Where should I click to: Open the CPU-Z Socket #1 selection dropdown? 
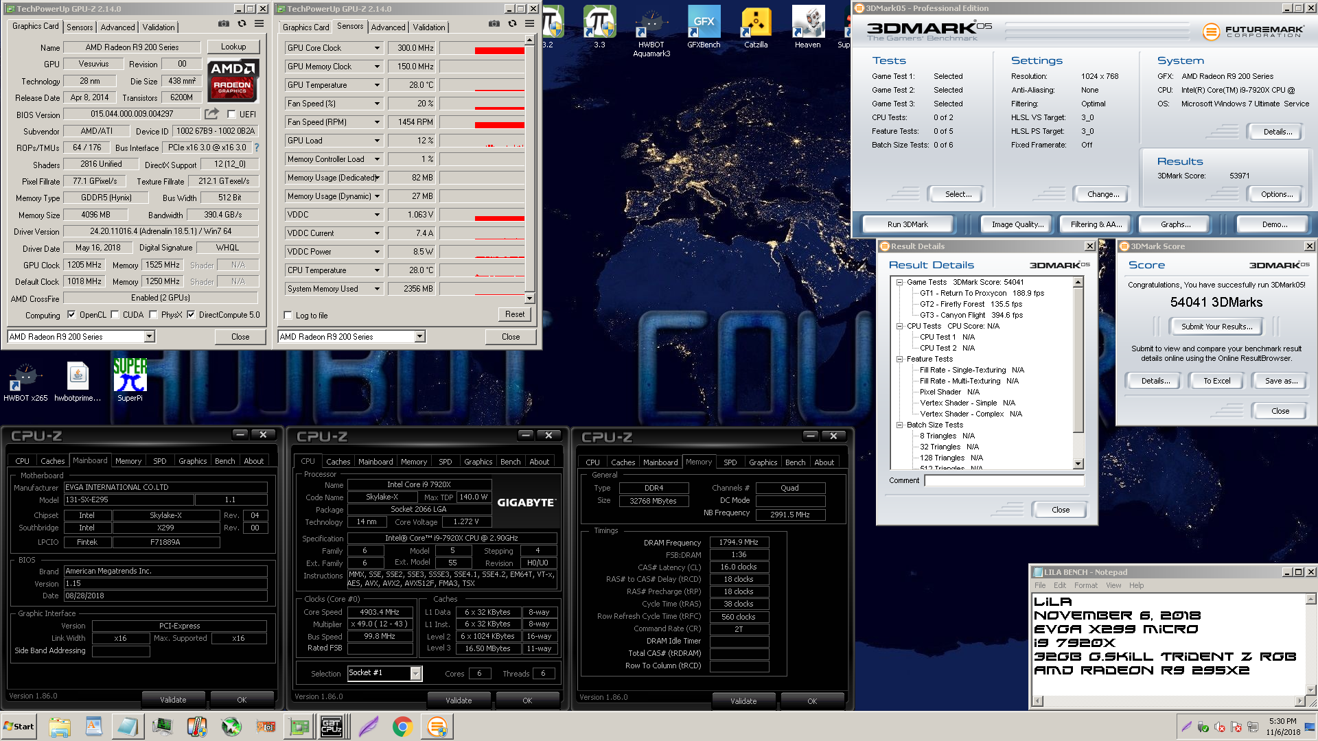(415, 673)
